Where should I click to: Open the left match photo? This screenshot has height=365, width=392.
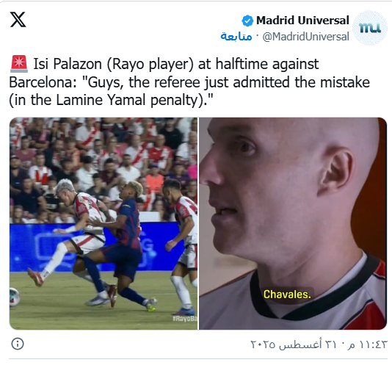[x=104, y=223]
